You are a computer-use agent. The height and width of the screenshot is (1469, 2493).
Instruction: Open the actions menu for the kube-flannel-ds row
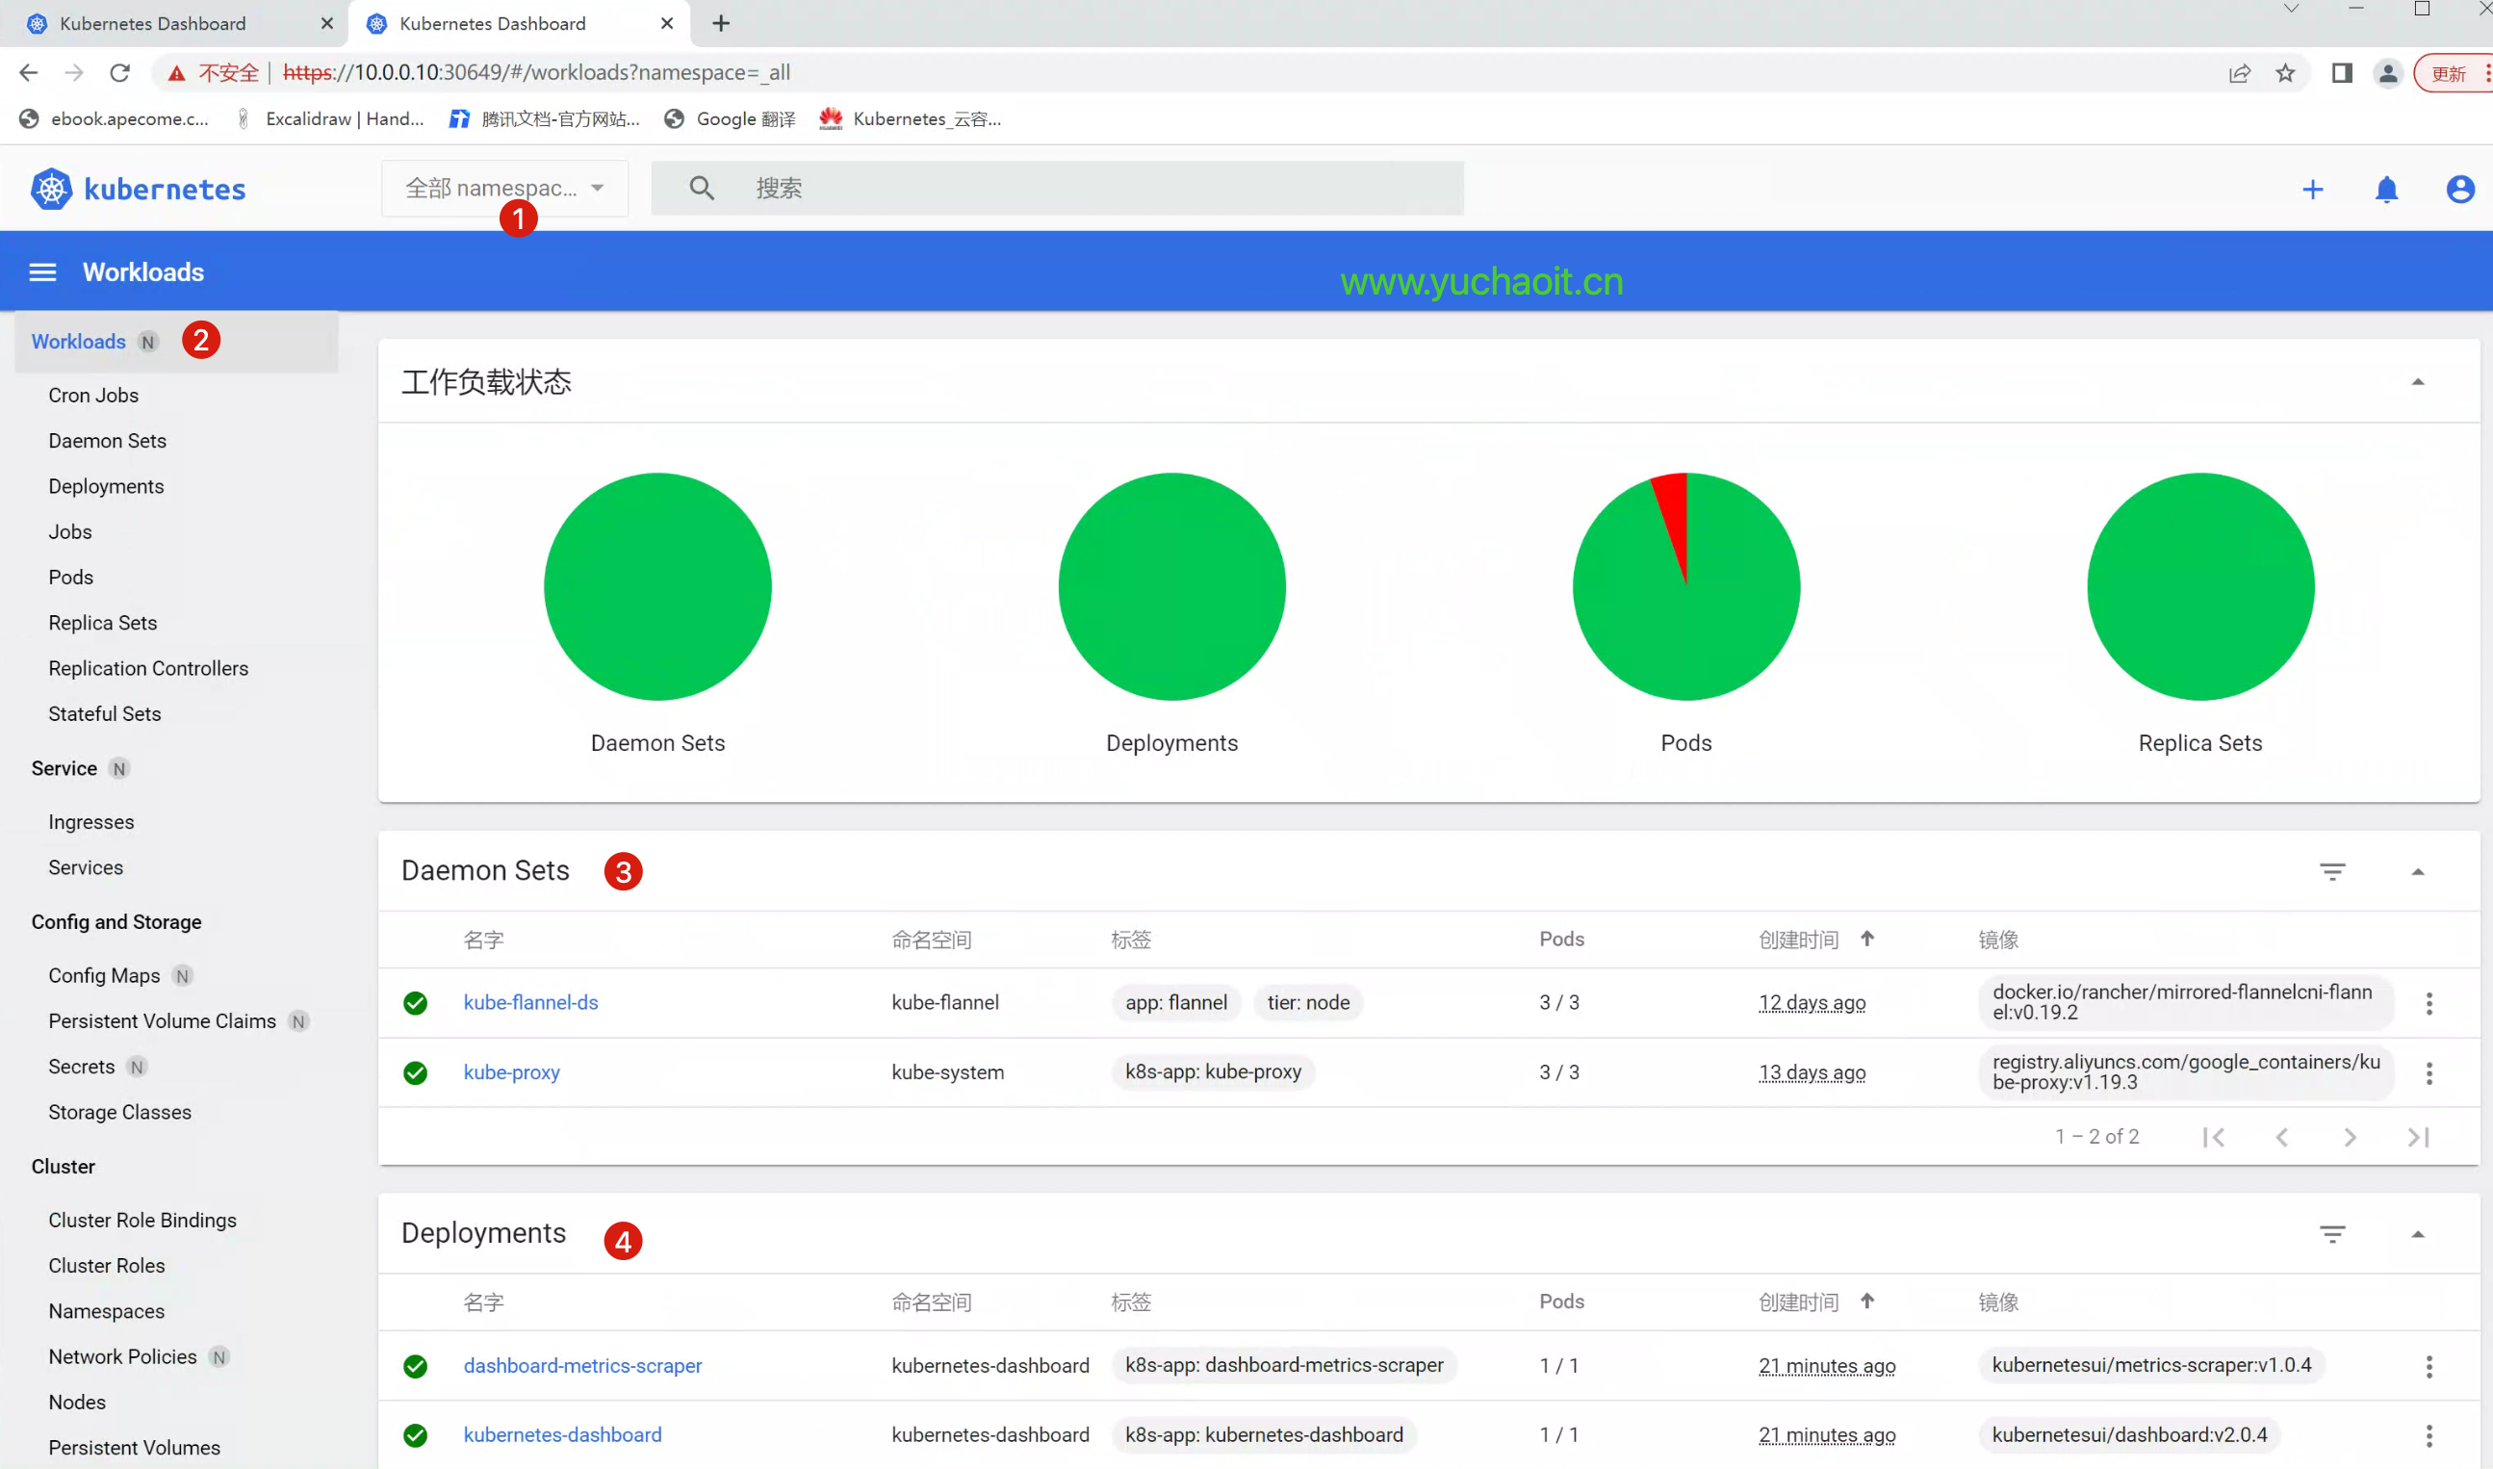coord(2428,1003)
